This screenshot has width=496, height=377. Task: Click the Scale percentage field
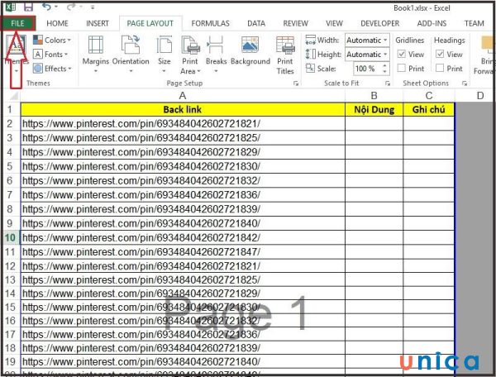point(366,69)
